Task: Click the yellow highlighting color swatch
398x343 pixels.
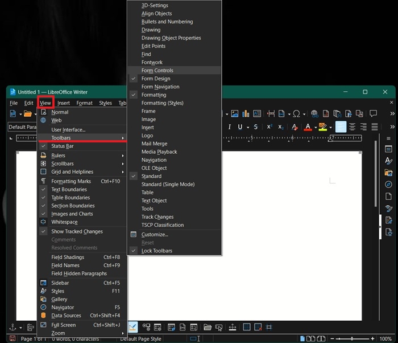Action: 322,126
